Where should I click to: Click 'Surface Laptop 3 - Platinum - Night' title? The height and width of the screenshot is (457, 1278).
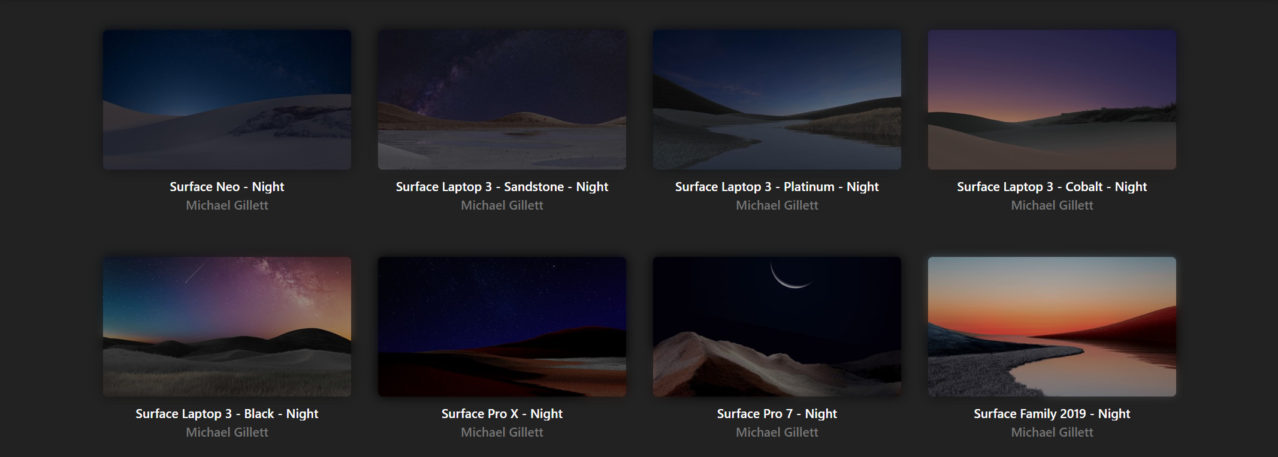coord(777,187)
